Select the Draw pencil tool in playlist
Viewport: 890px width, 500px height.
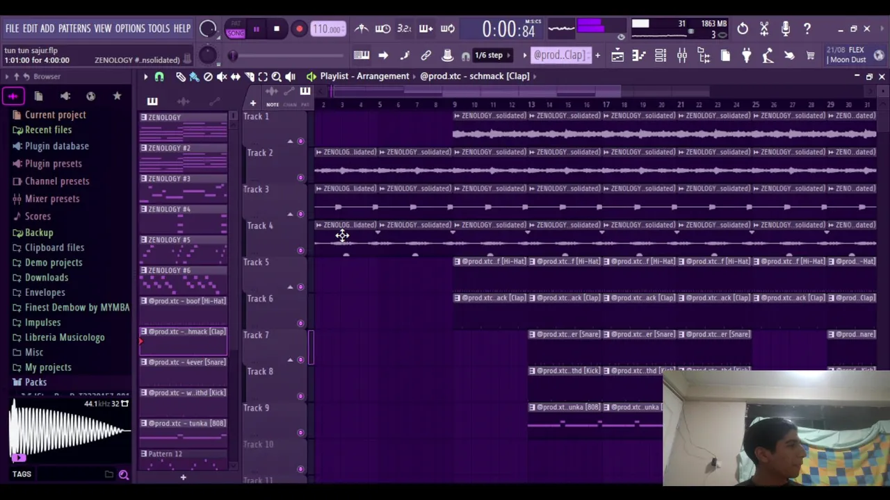pyautogui.click(x=180, y=76)
